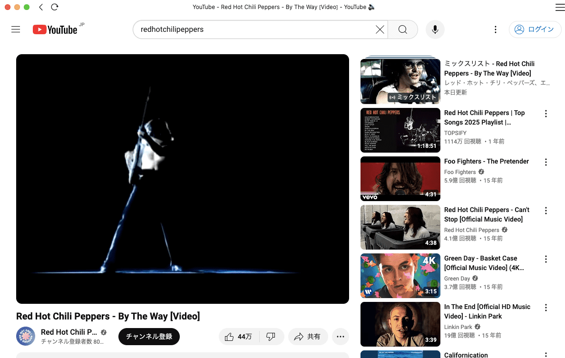Viewport: 565px width, 358px height.
Task: Open the video's more actions ellipsis menu
Action: click(x=341, y=336)
